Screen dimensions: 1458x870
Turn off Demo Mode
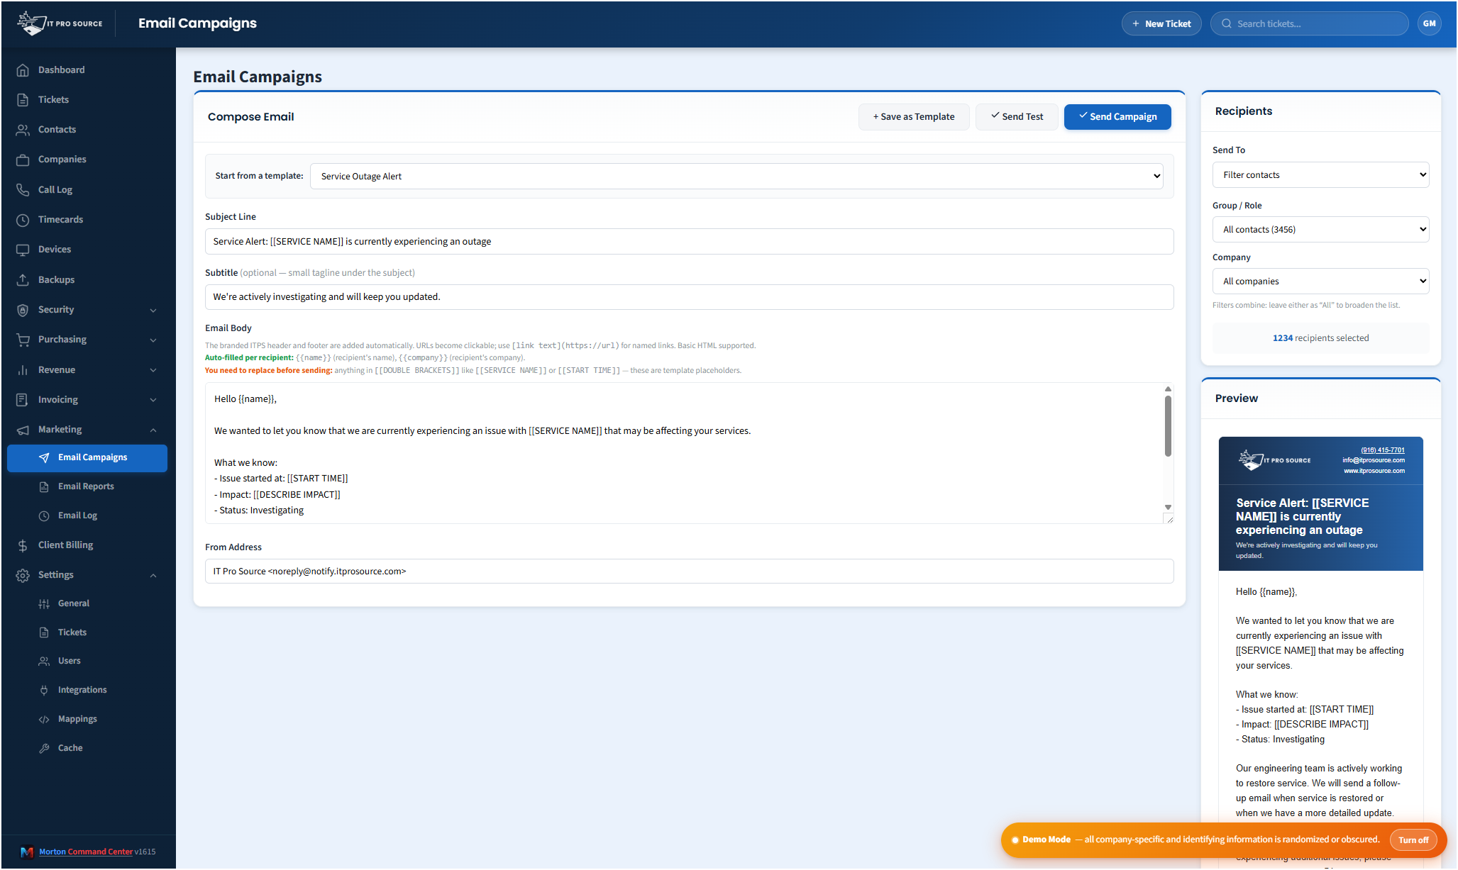(x=1413, y=840)
